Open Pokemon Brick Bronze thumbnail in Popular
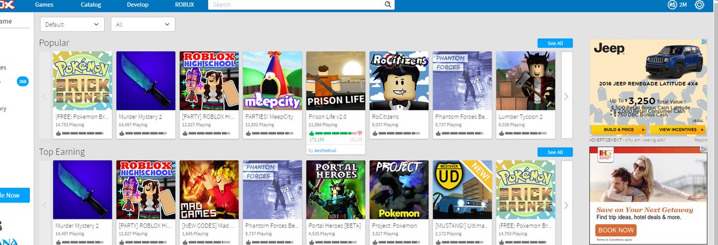Viewport: 718px width, 245px height. pyautogui.click(x=83, y=81)
